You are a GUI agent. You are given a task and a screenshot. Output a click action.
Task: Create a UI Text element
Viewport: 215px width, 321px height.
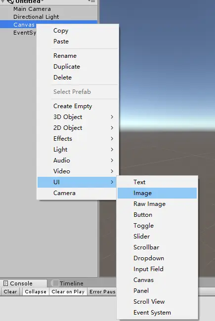157,182
